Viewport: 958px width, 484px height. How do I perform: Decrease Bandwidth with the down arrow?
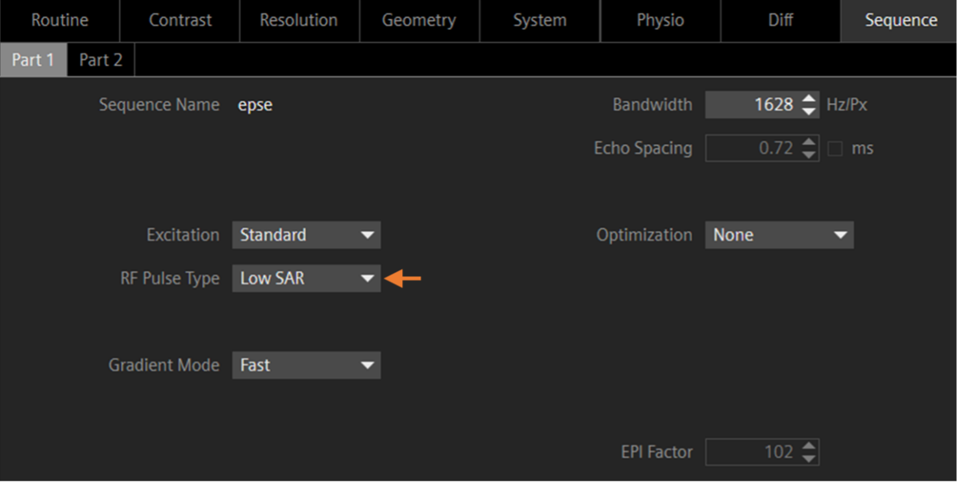809,111
